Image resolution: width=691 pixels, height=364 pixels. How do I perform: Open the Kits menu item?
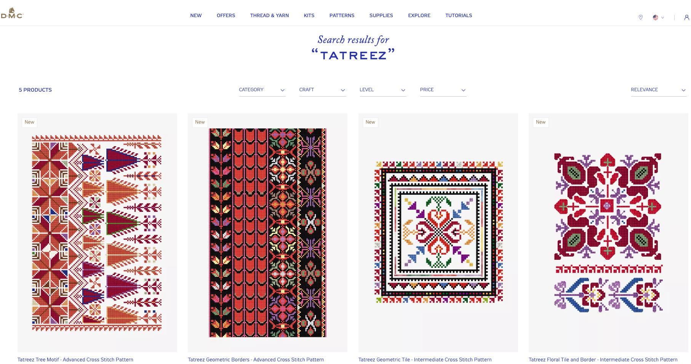[x=309, y=16]
